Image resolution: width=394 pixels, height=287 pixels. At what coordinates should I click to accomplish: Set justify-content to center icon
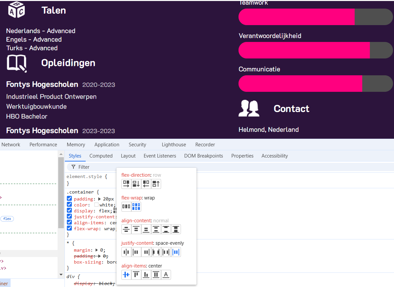tap(126, 252)
